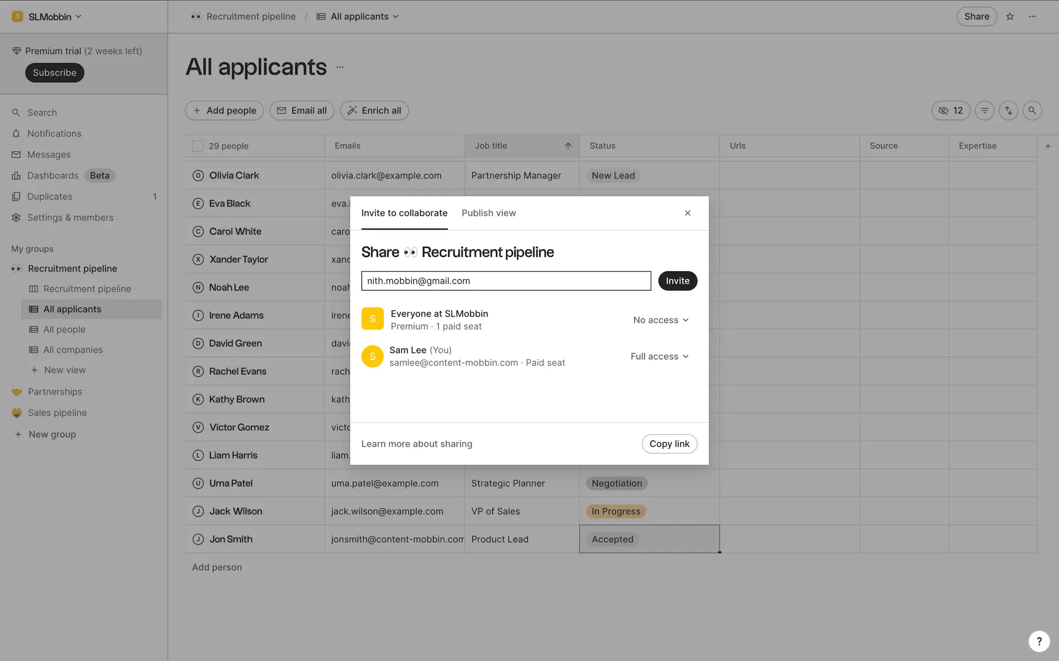
Task: Click the invite email input field
Action: click(505, 281)
